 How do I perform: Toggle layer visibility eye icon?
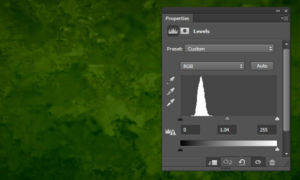(258, 162)
